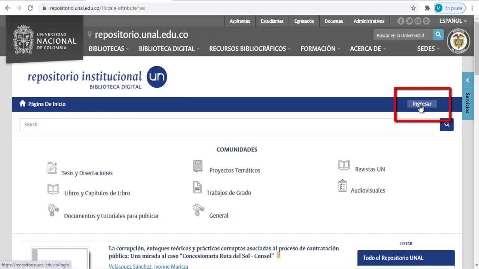Open the ESPAÑOL language dropdown

pyautogui.click(x=453, y=21)
